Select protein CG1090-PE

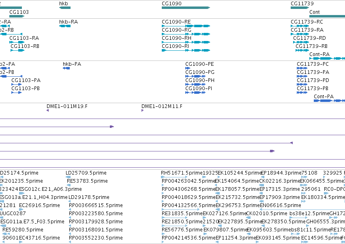click(188, 68)
